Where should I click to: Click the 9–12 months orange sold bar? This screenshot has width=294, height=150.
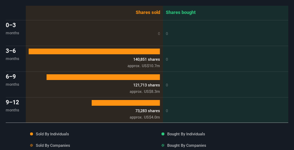[126, 103]
